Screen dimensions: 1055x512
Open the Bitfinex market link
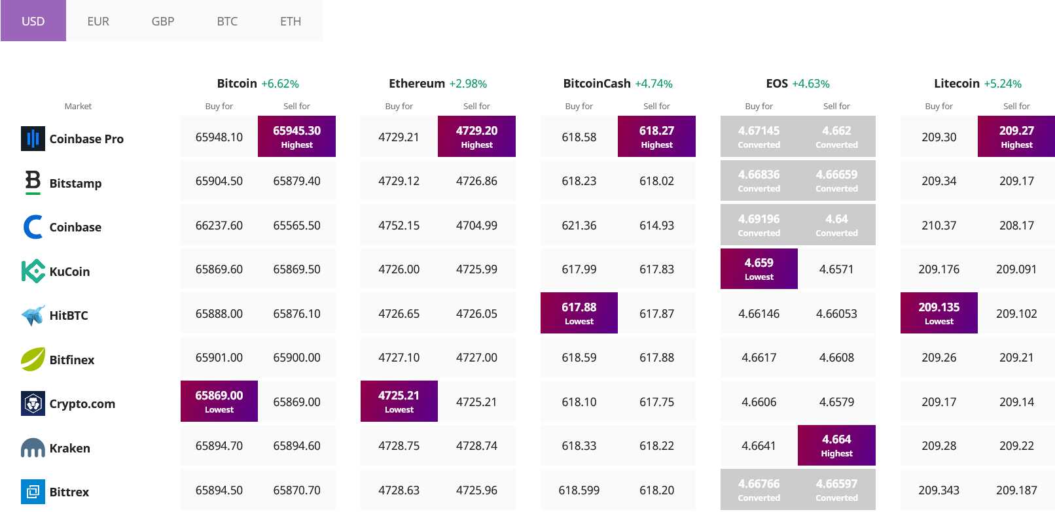coord(72,360)
